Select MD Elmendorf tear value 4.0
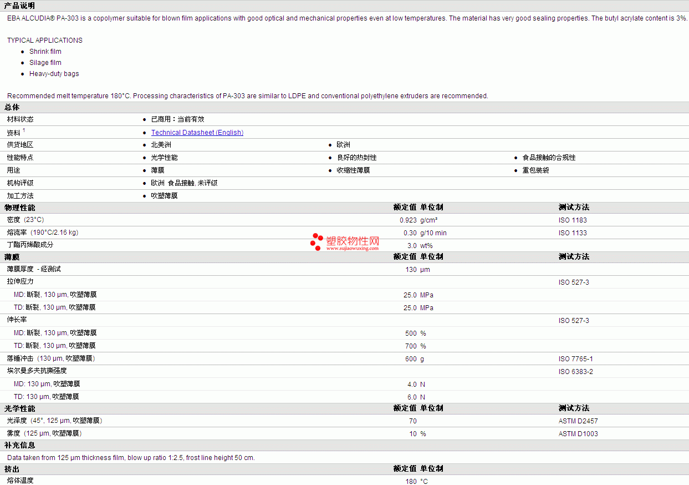 click(412, 385)
